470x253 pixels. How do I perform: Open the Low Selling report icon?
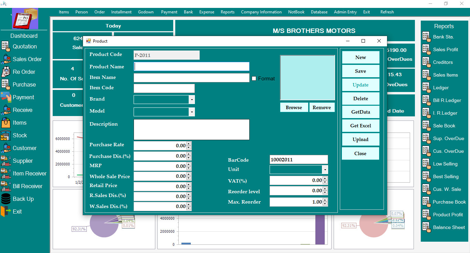pos(427,164)
